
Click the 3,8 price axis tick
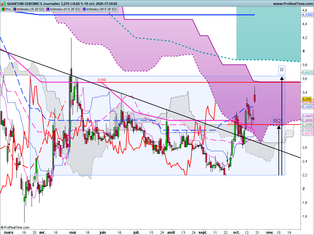tap(305, 65)
